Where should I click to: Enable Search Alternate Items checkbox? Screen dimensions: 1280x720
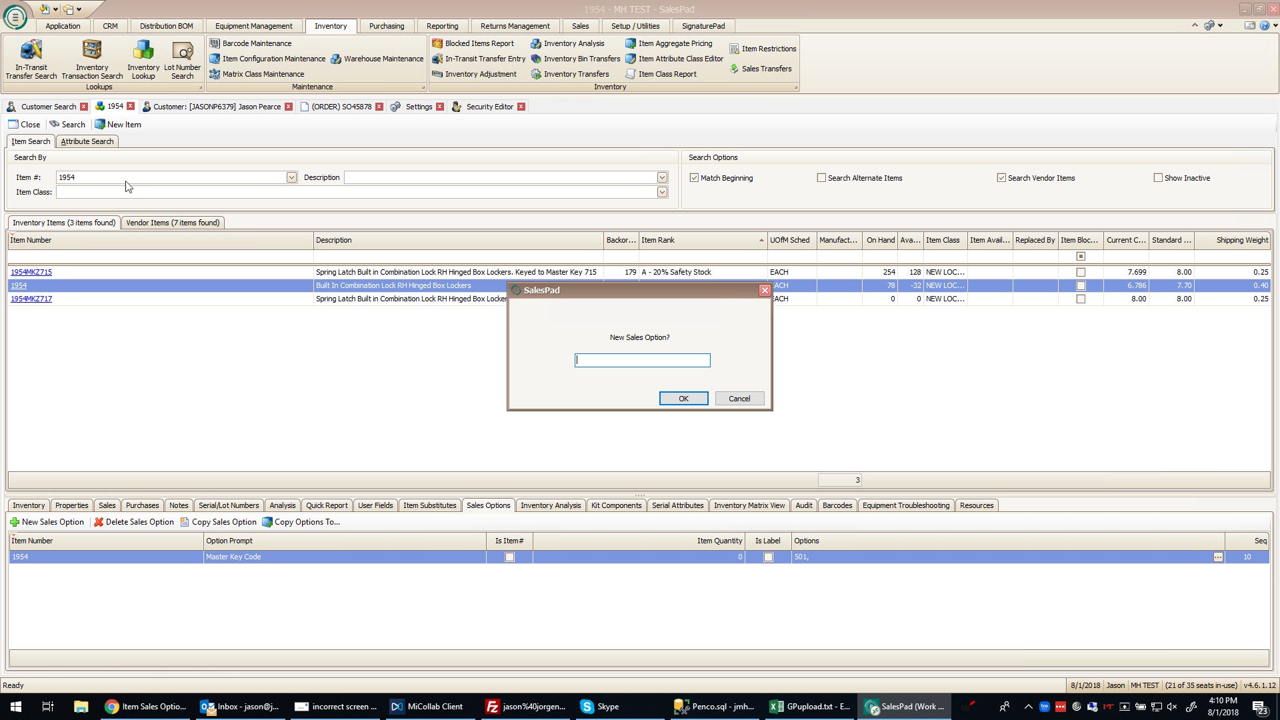821,178
